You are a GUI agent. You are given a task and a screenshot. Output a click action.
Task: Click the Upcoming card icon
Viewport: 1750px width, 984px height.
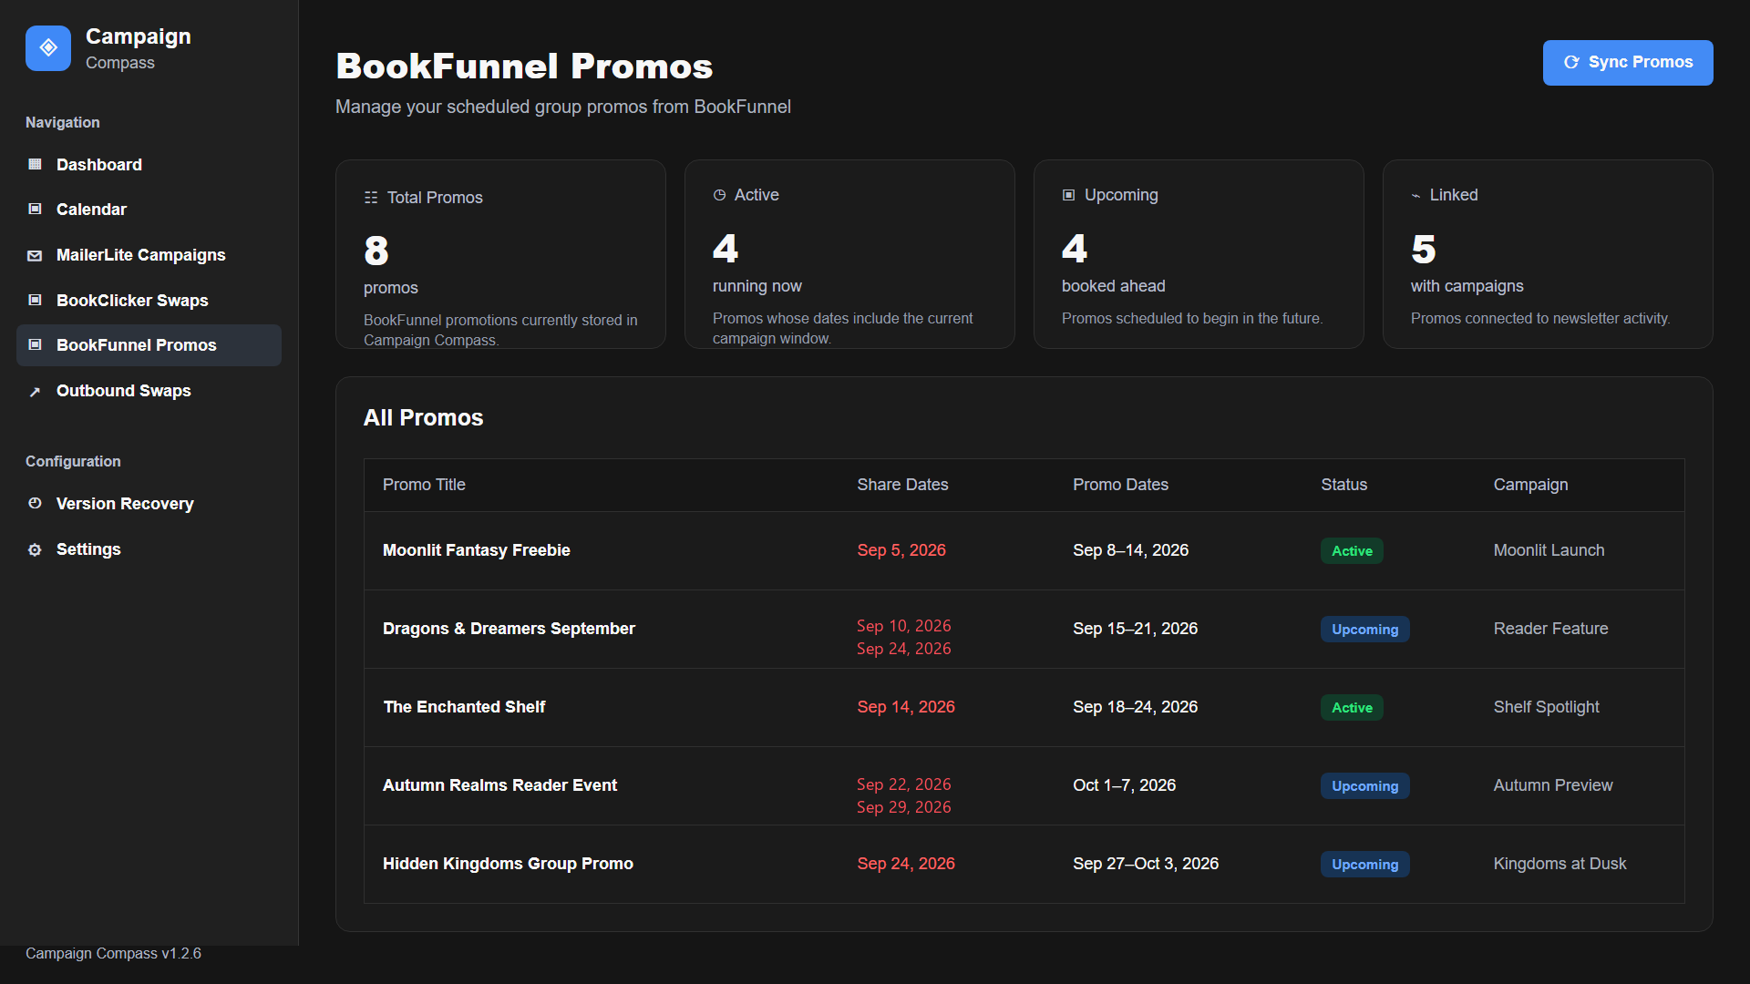(x=1068, y=195)
